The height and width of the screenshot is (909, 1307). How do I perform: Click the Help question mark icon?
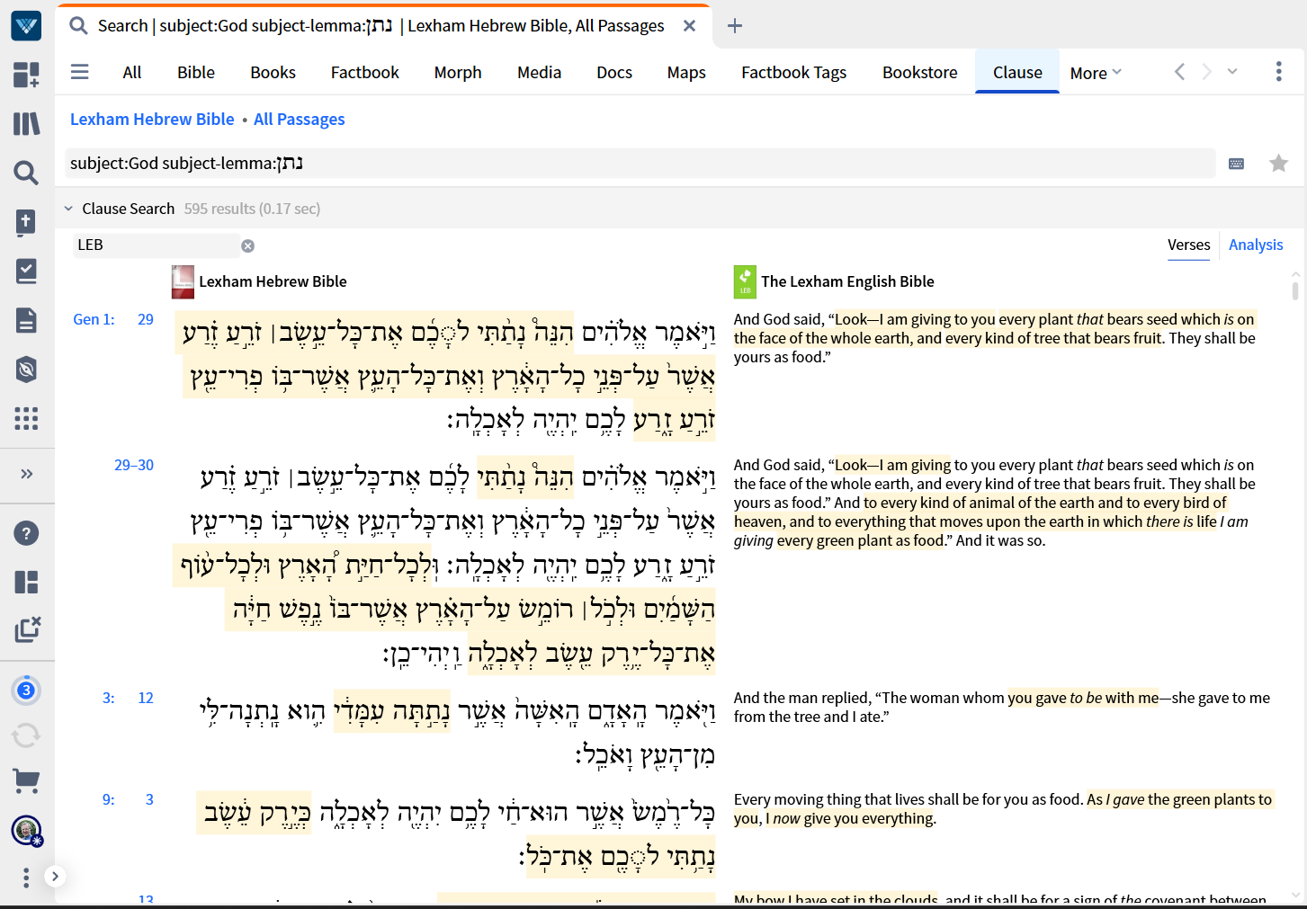pos(26,533)
